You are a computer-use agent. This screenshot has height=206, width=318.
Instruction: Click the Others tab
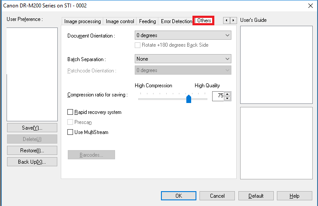204,21
